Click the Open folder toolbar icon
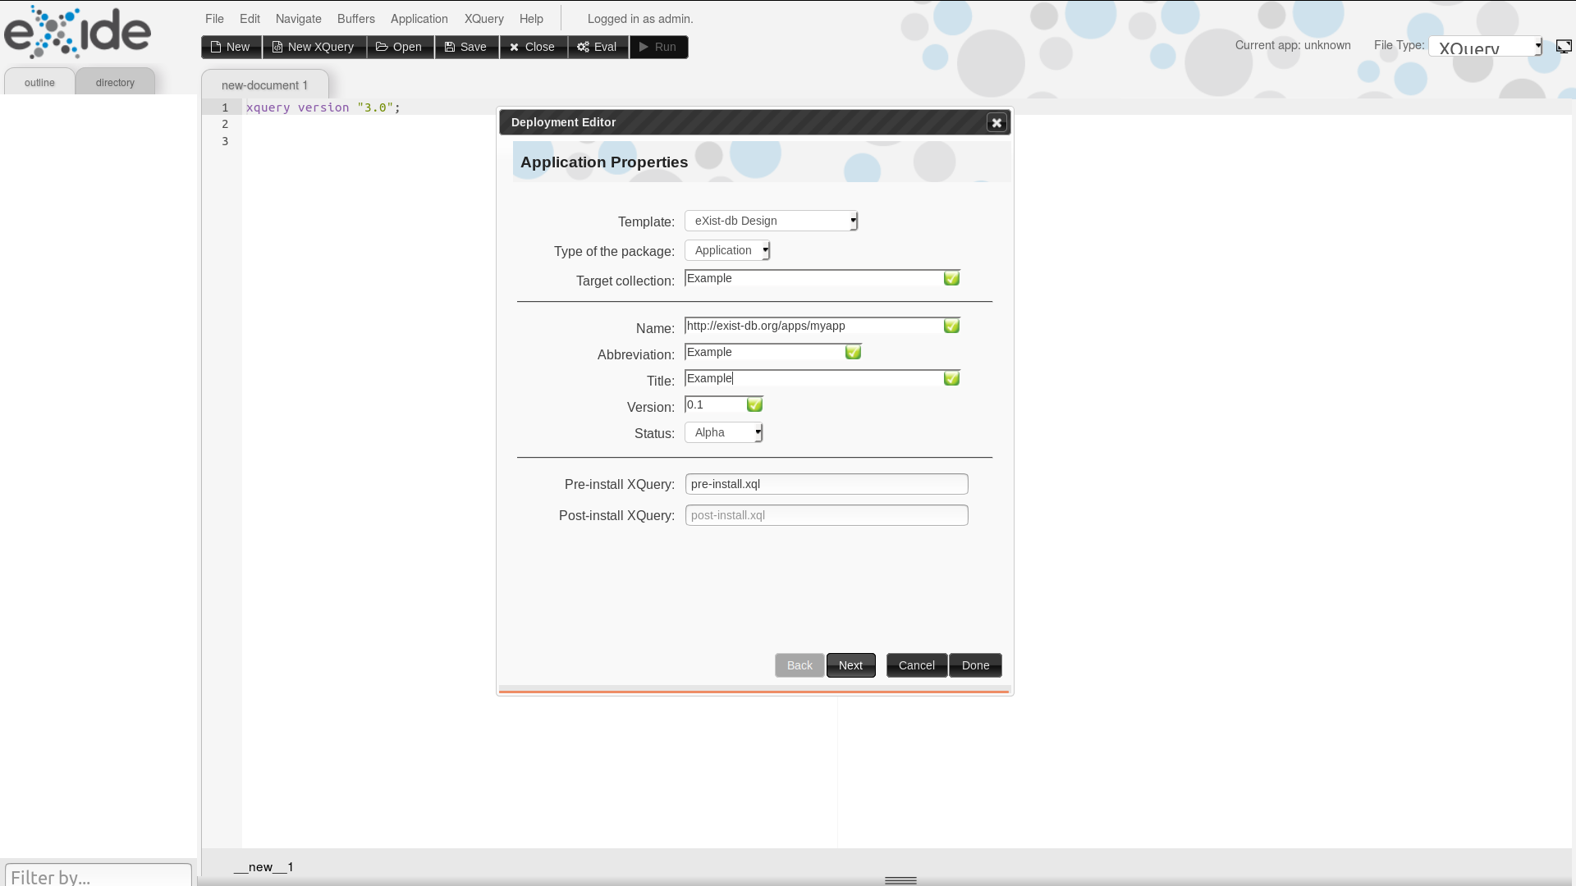The height and width of the screenshot is (886, 1576). [382, 47]
